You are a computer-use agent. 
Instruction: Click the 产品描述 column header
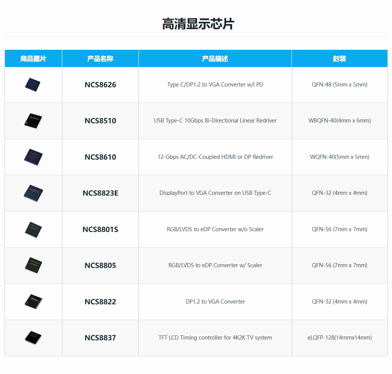tap(215, 59)
